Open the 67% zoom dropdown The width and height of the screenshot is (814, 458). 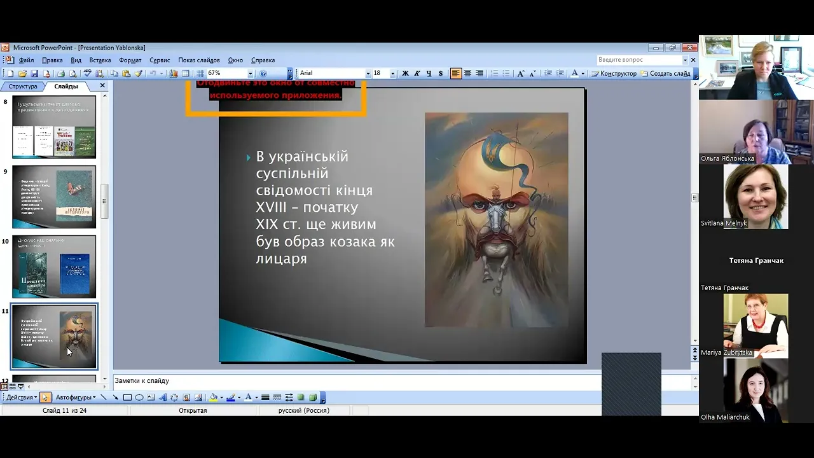coord(250,74)
